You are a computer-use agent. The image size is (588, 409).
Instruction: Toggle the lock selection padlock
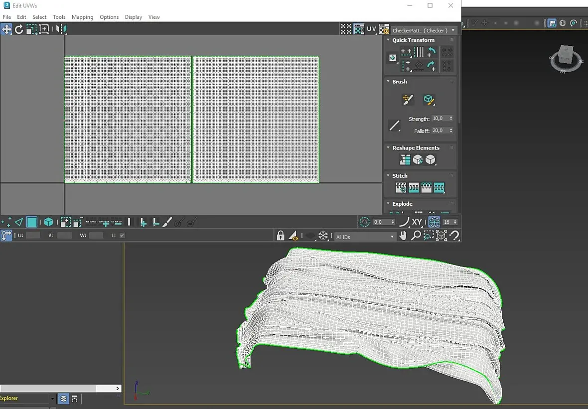coord(281,236)
